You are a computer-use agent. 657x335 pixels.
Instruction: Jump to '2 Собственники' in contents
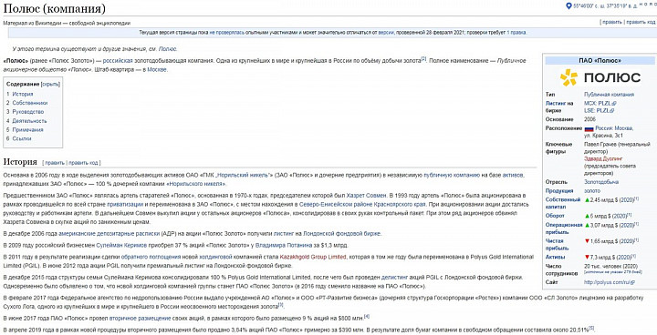(x=26, y=103)
